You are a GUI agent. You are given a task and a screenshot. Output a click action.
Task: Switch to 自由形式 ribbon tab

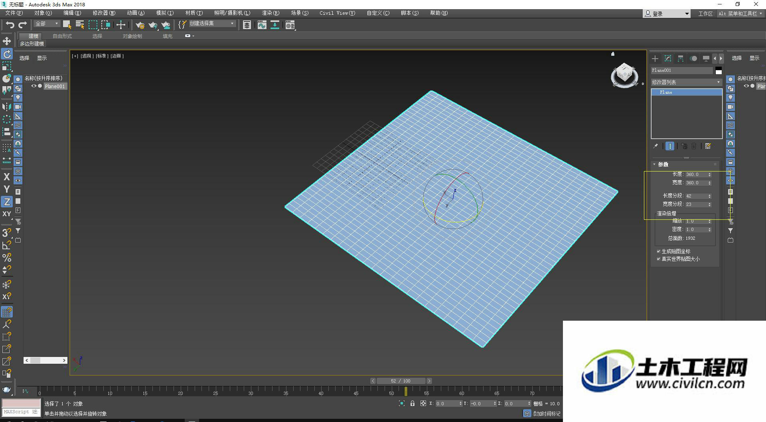coord(62,36)
